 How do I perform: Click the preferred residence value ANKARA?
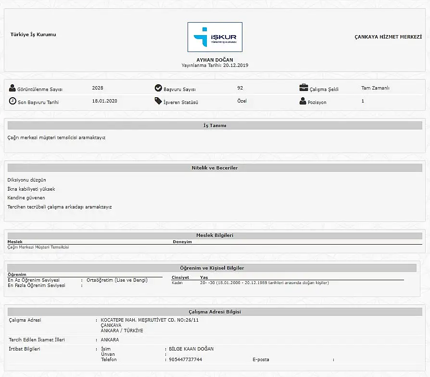110,339
